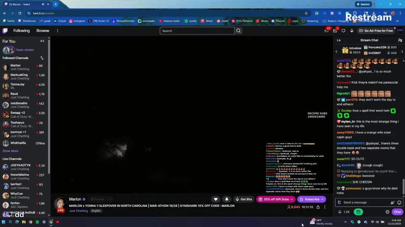Toggle the follow heart for Marlon
This screenshot has width=405, height=227.
pyautogui.click(x=215, y=199)
